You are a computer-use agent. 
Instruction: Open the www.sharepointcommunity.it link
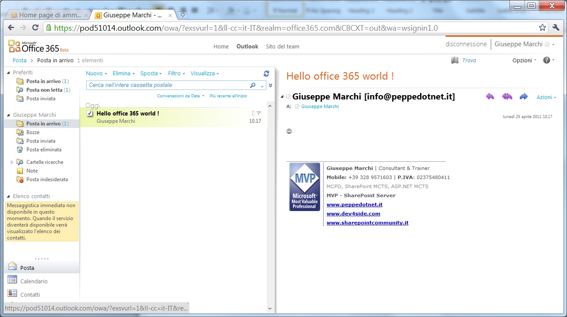[x=367, y=223]
